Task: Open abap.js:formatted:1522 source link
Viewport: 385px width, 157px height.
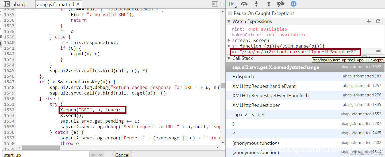Action: pos(361,67)
